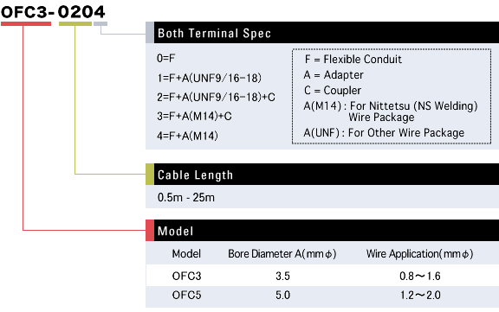The width and height of the screenshot is (499, 312).
Task: Select terminal option 4=F+A(M14)
Action: point(187,136)
